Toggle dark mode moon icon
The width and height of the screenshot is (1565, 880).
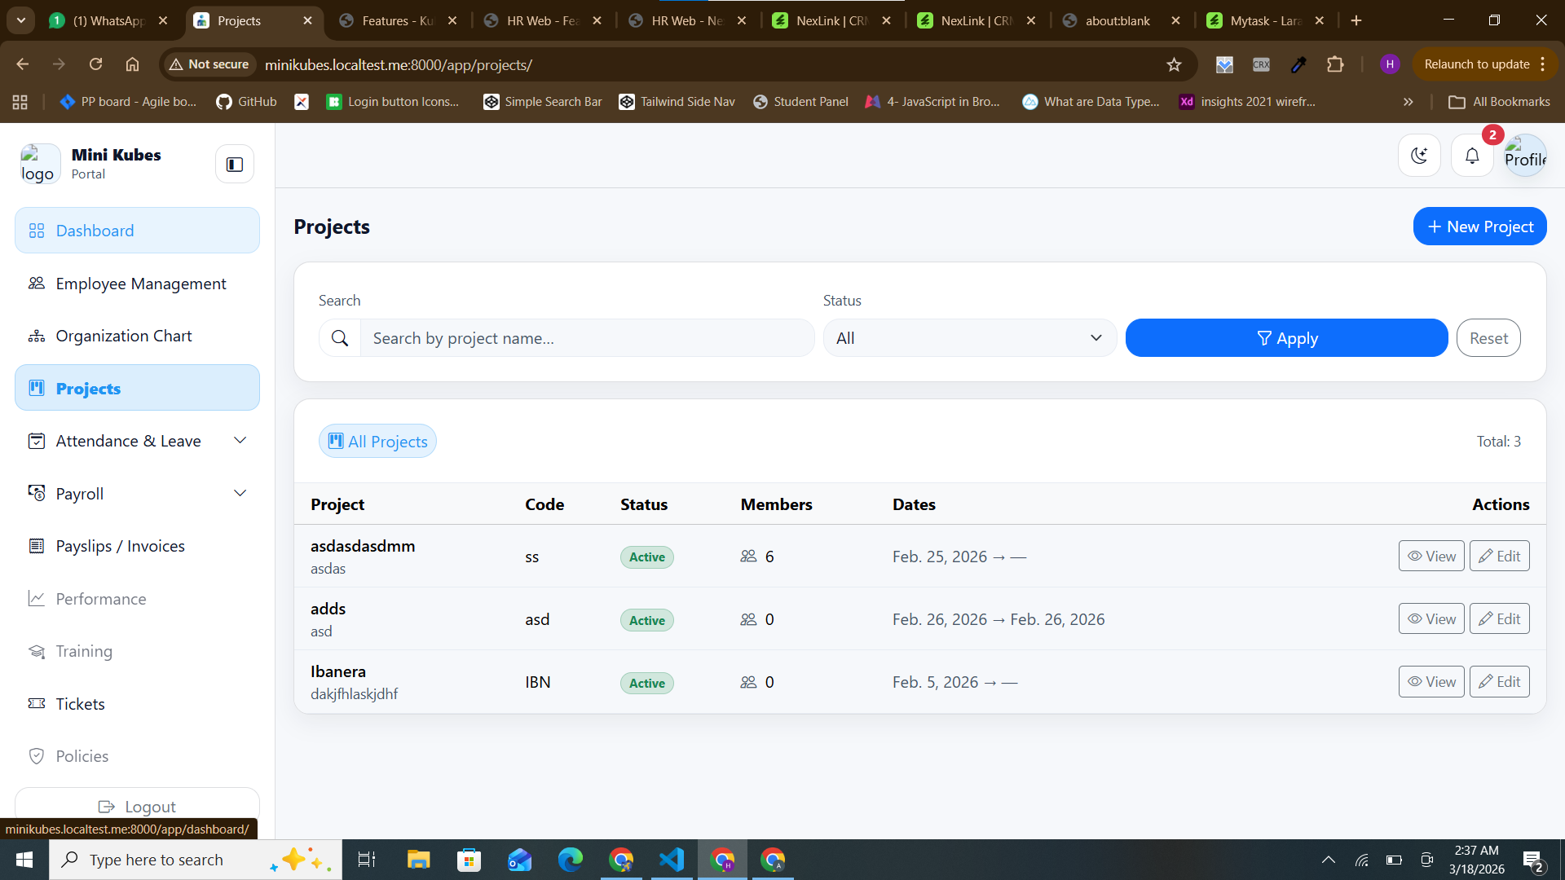coord(1419,156)
